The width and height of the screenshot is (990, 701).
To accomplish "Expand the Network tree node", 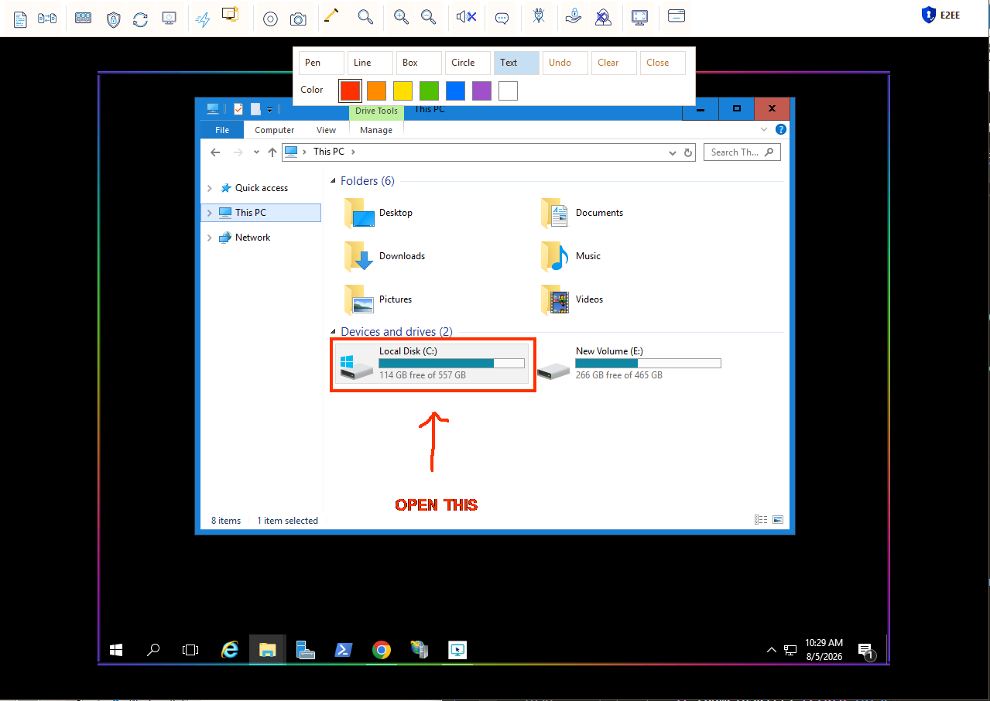I will pos(209,238).
